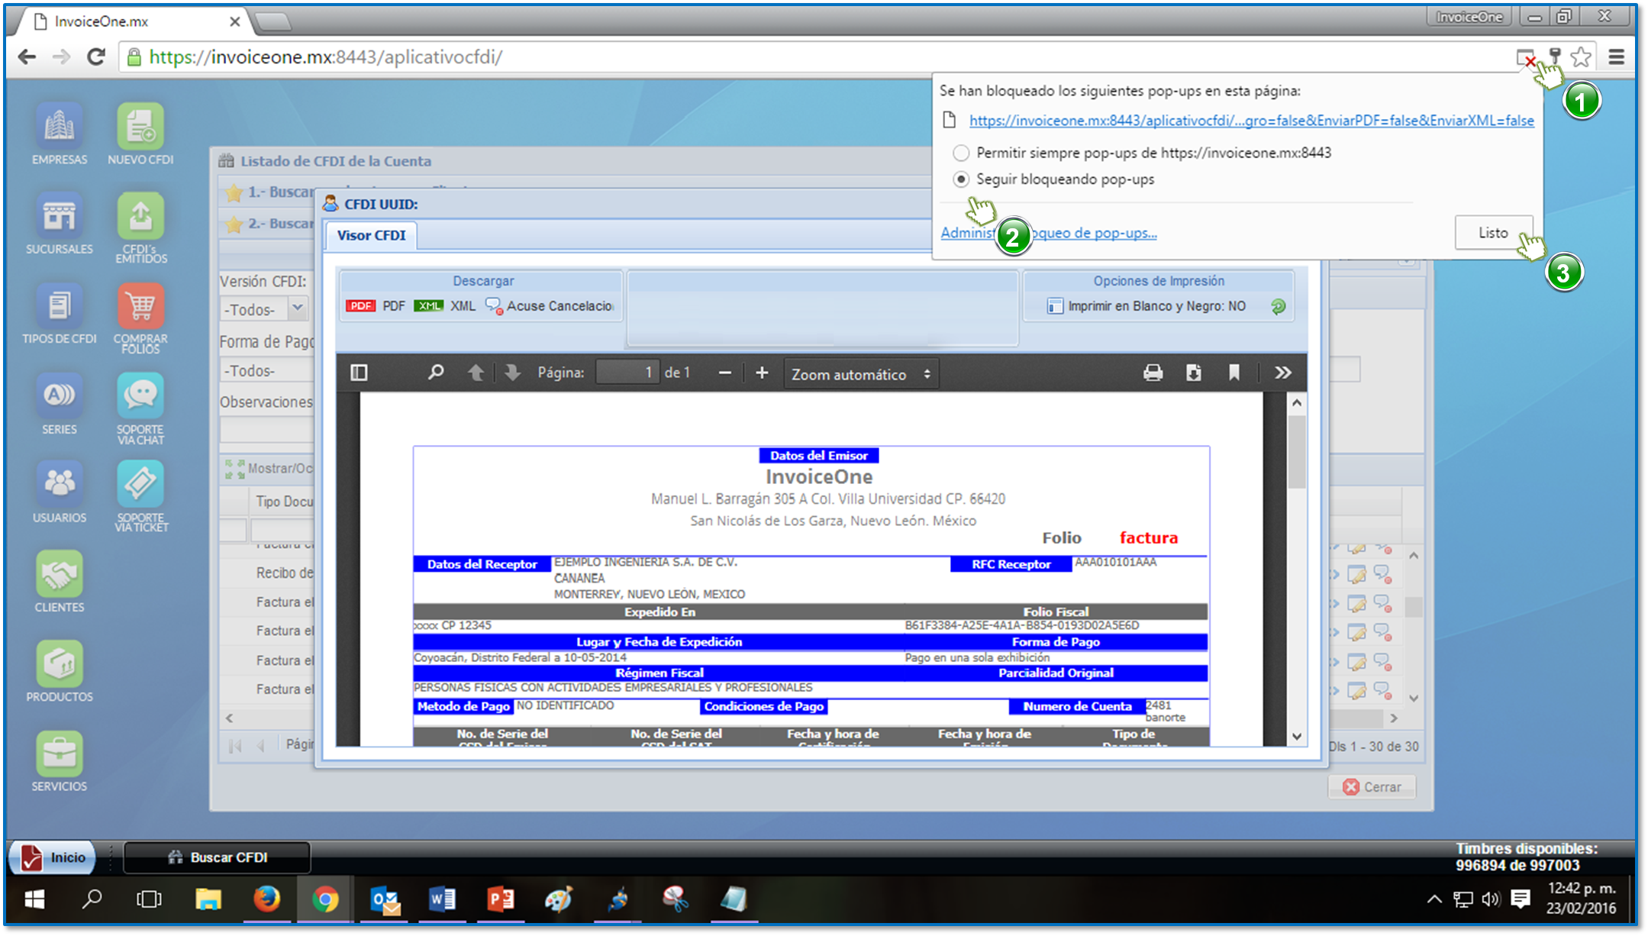Toggle Mostrar/Ocultar columns
Viewport: 1648px width, 936px height.
(269, 468)
